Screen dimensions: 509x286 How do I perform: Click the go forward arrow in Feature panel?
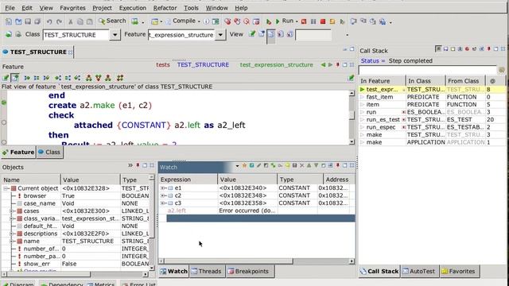click(x=330, y=65)
